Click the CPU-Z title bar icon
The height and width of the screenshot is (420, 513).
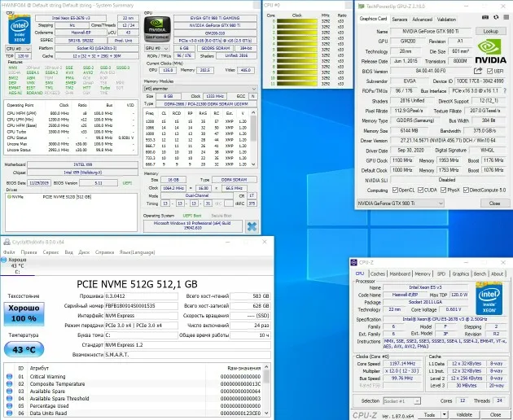click(x=354, y=262)
